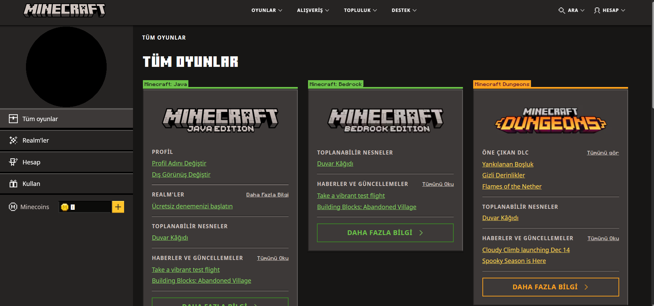The height and width of the screenshot is (306, 654).
Task: Open Cloudy Climb launching Dec 14 link
Action: coord(526,250)
